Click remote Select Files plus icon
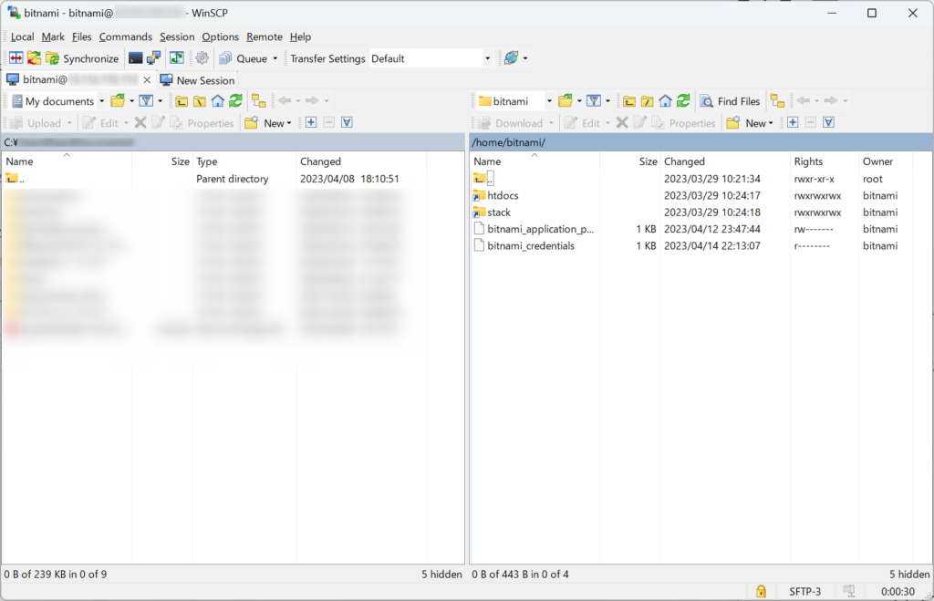 coord(793,122)
